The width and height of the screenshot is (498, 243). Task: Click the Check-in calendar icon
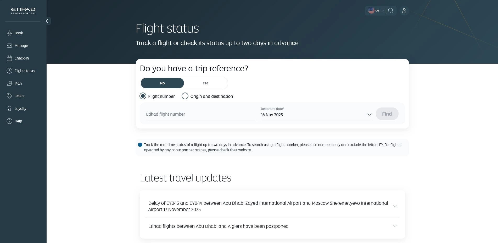click(9, 58)
